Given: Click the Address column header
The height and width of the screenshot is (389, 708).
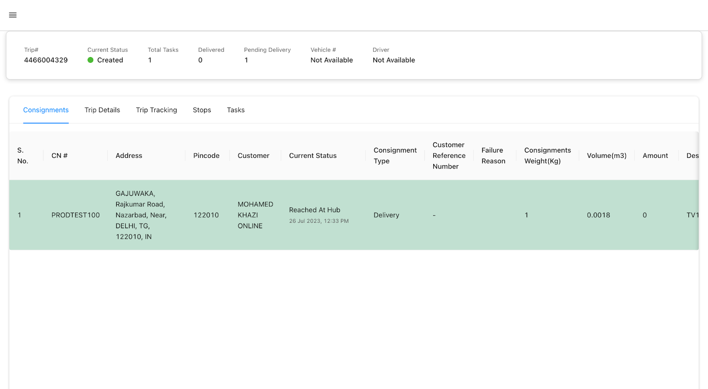Looking at the screenshot, I should (x=129, y=156).
